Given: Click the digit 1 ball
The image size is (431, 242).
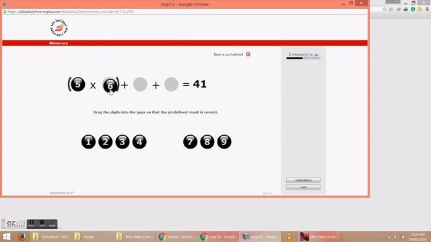Looking at the screenshot, I should [x=88, y=142].
